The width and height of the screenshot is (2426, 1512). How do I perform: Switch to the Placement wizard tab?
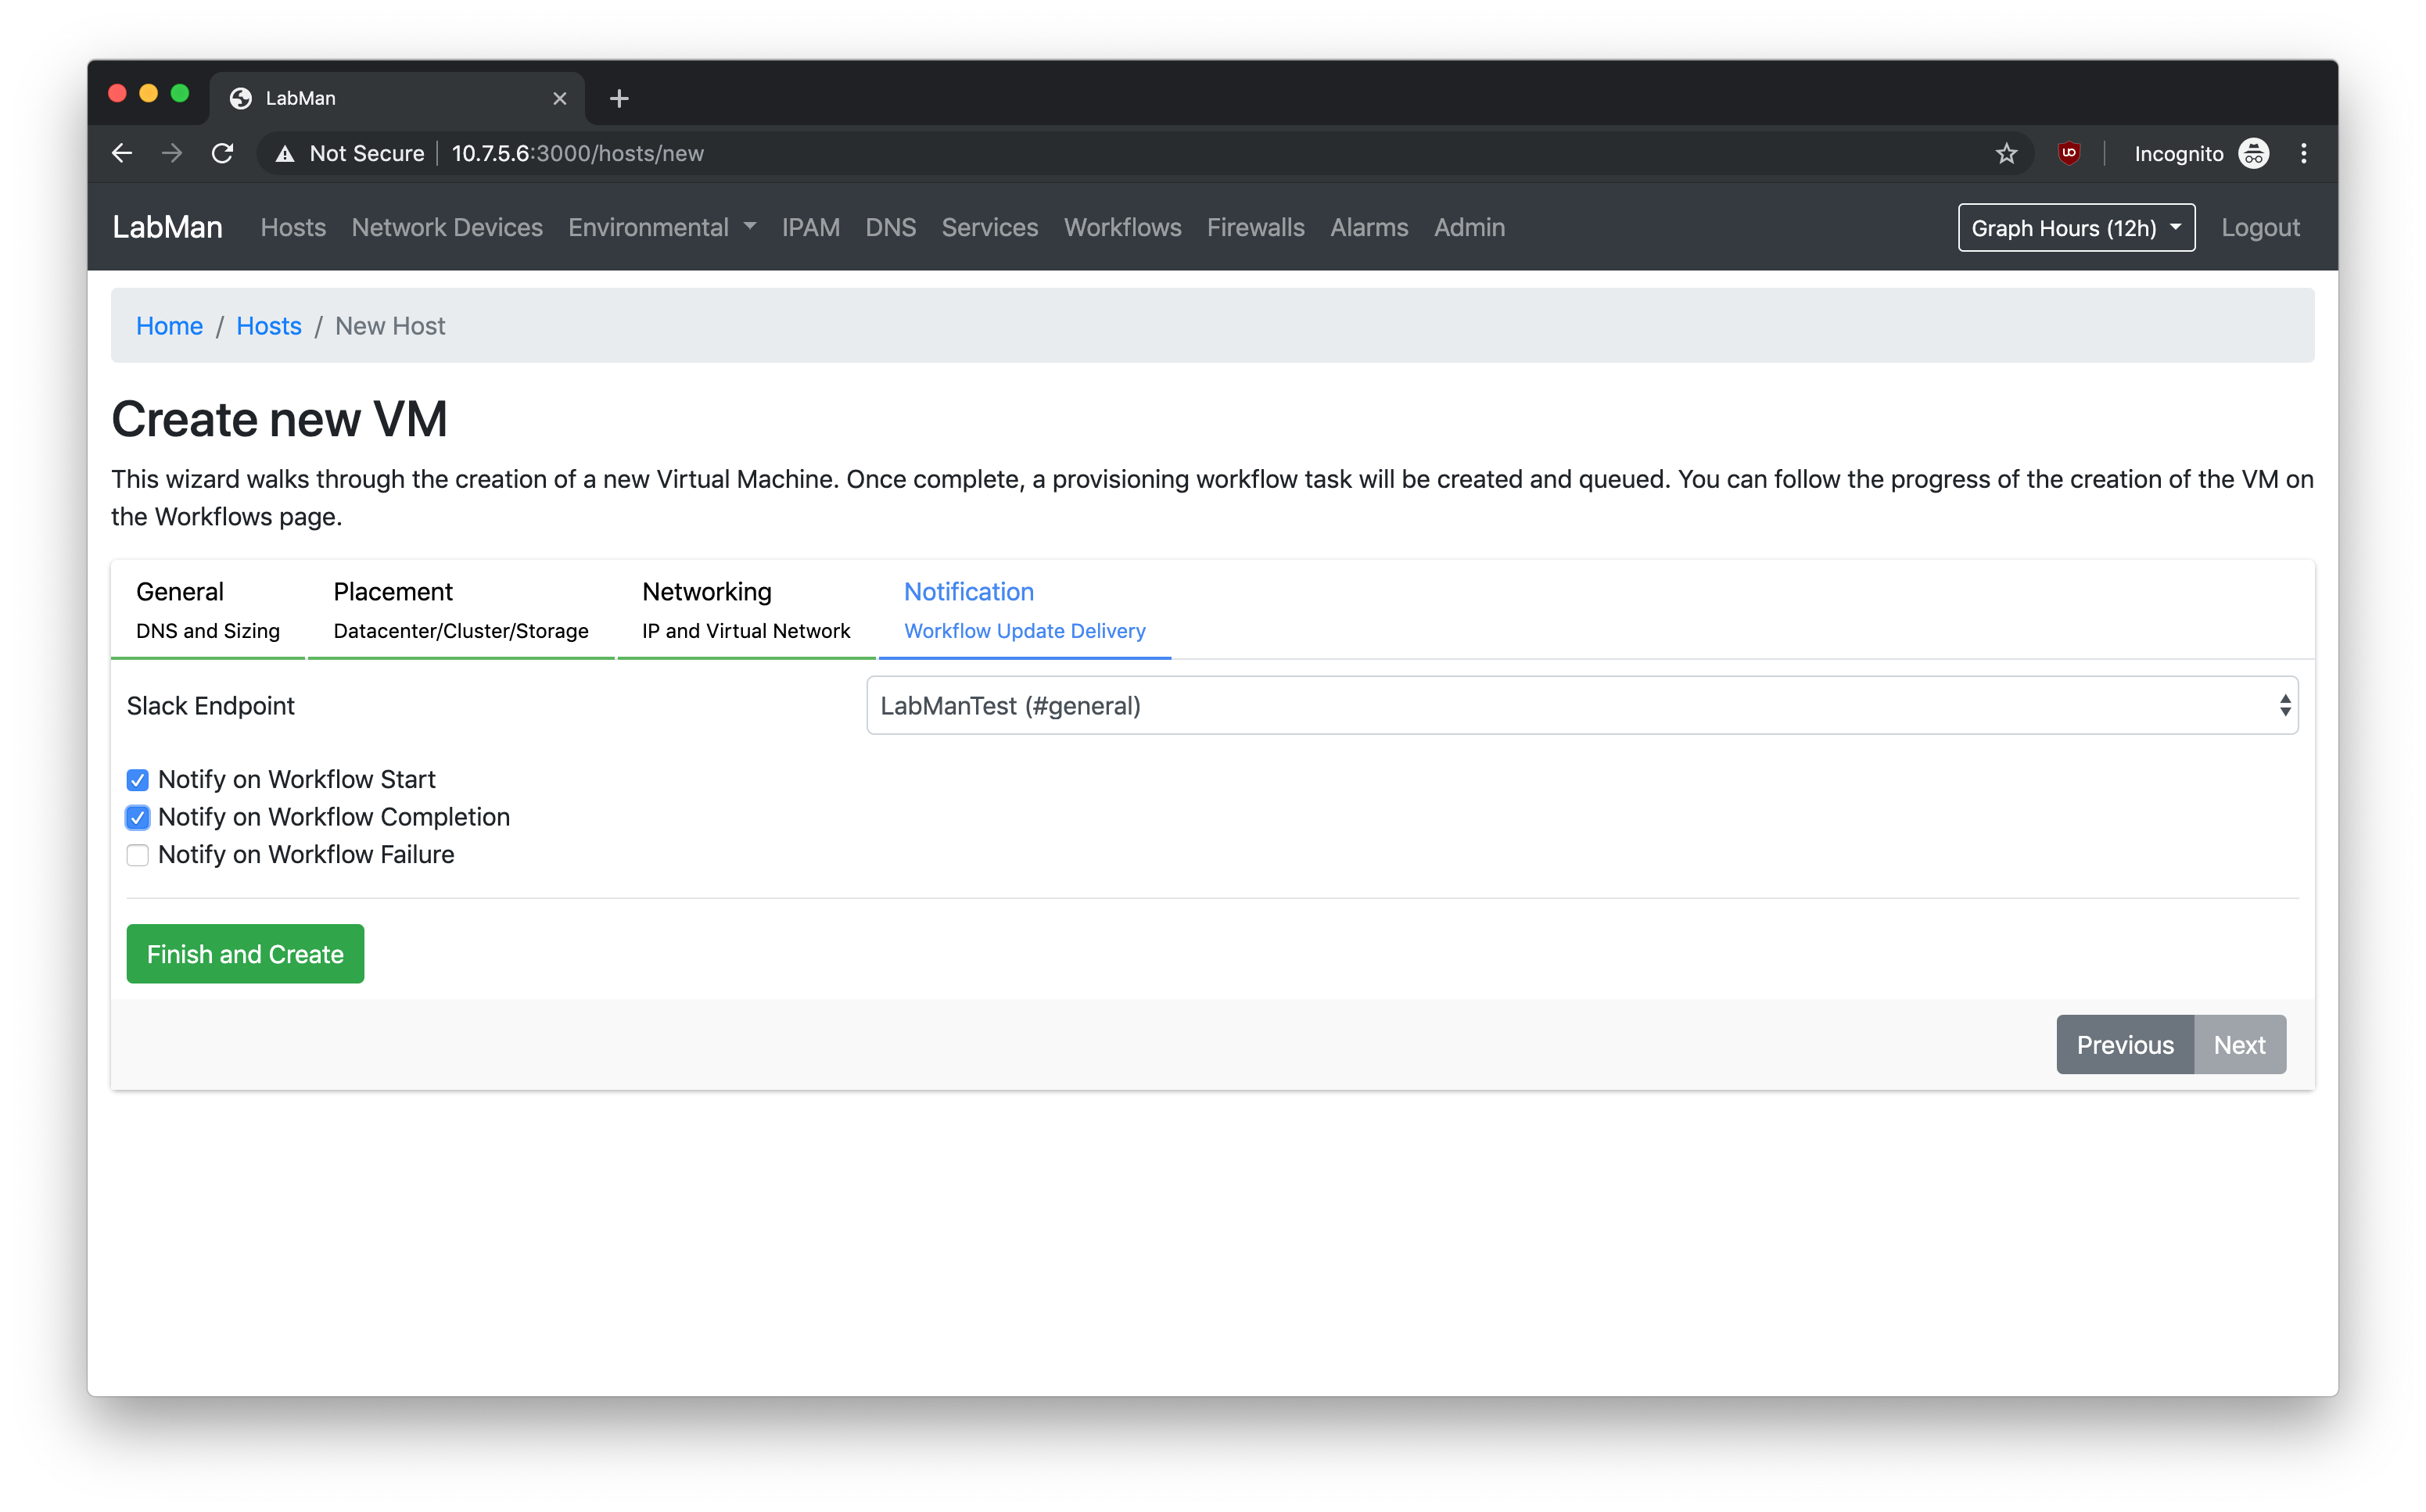tap(460, 609)
